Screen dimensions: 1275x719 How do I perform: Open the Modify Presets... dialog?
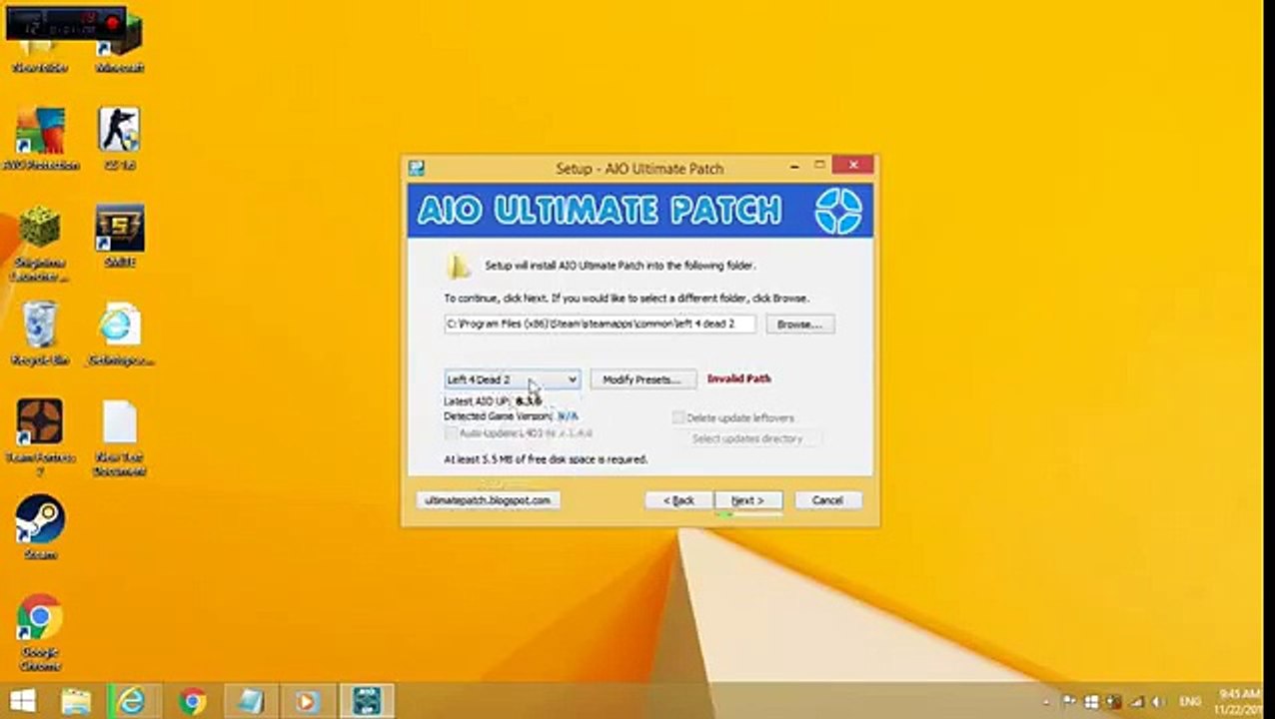click(x=641, y=379)
